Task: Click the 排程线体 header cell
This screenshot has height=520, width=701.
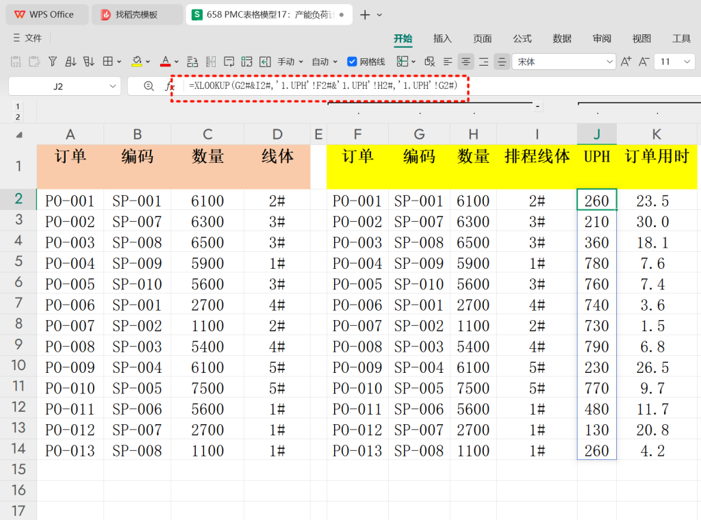Action: (537, 166)
